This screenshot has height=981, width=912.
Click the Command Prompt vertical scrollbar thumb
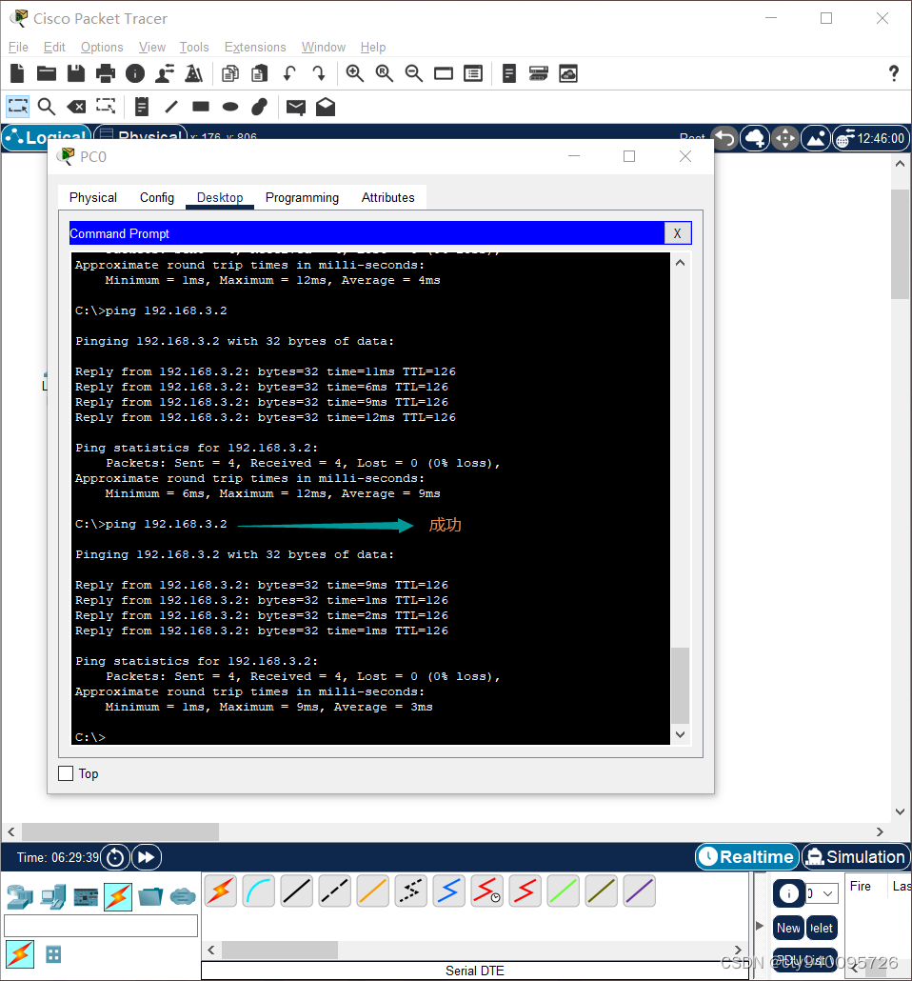click(x=681, y=686)
